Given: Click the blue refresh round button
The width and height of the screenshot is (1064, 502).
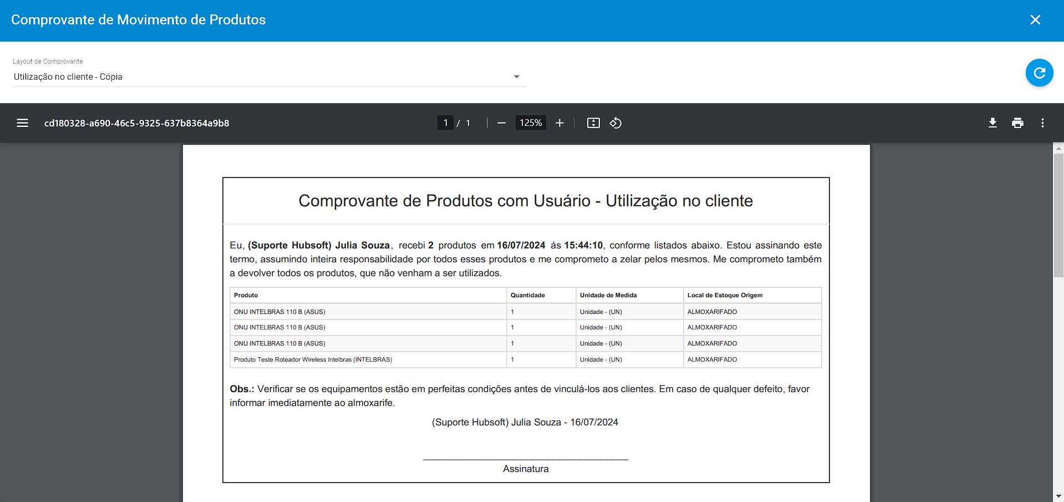Looking at the screenshot, I should pyautogui.click(x=1039, y=73).
